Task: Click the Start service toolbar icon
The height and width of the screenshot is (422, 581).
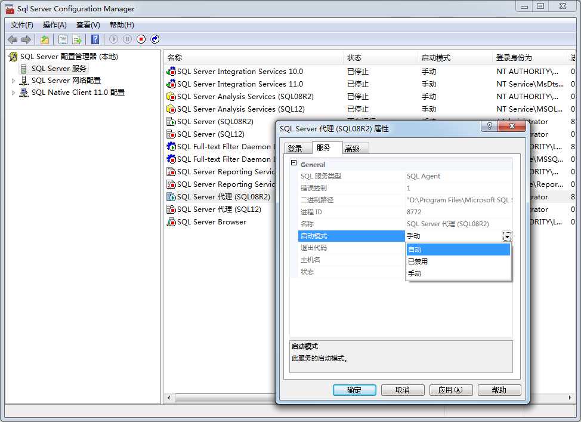Action: 114,39
